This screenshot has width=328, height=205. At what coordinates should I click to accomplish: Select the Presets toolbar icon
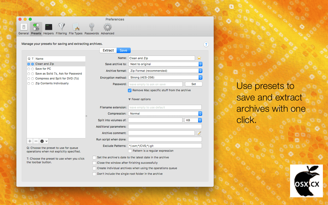[x=36, y=29]
